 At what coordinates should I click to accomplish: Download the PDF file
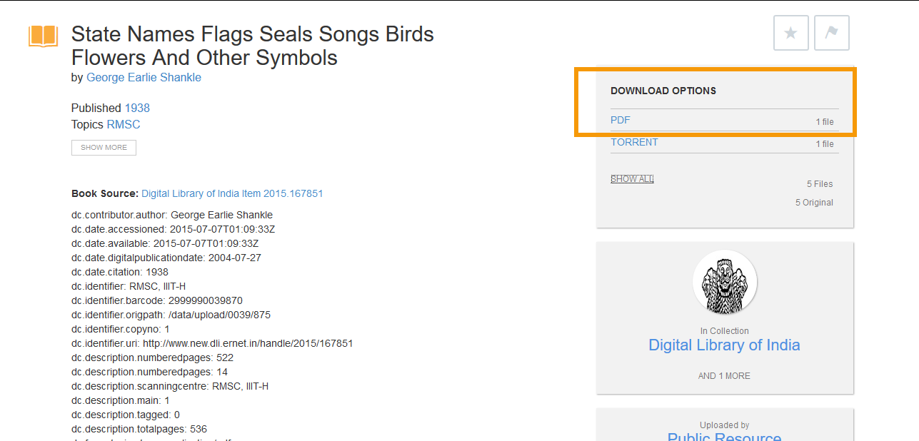tap(621, 120)
